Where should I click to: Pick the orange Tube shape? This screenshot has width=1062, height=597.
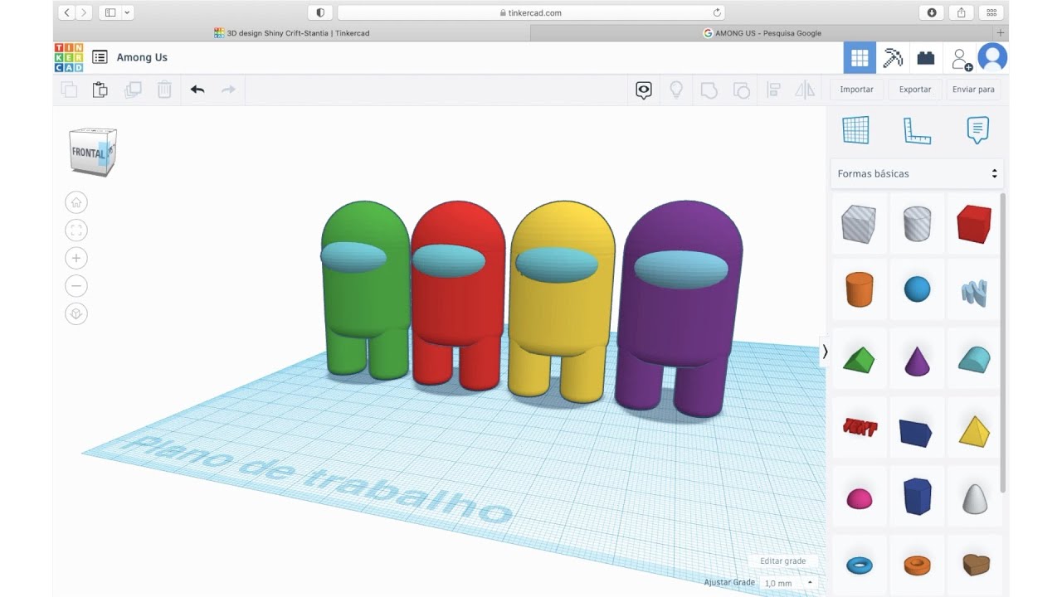coord(917,565)
